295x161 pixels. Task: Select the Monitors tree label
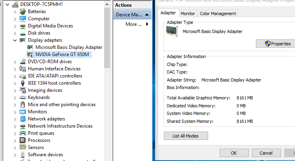click(x=37, y=112)
